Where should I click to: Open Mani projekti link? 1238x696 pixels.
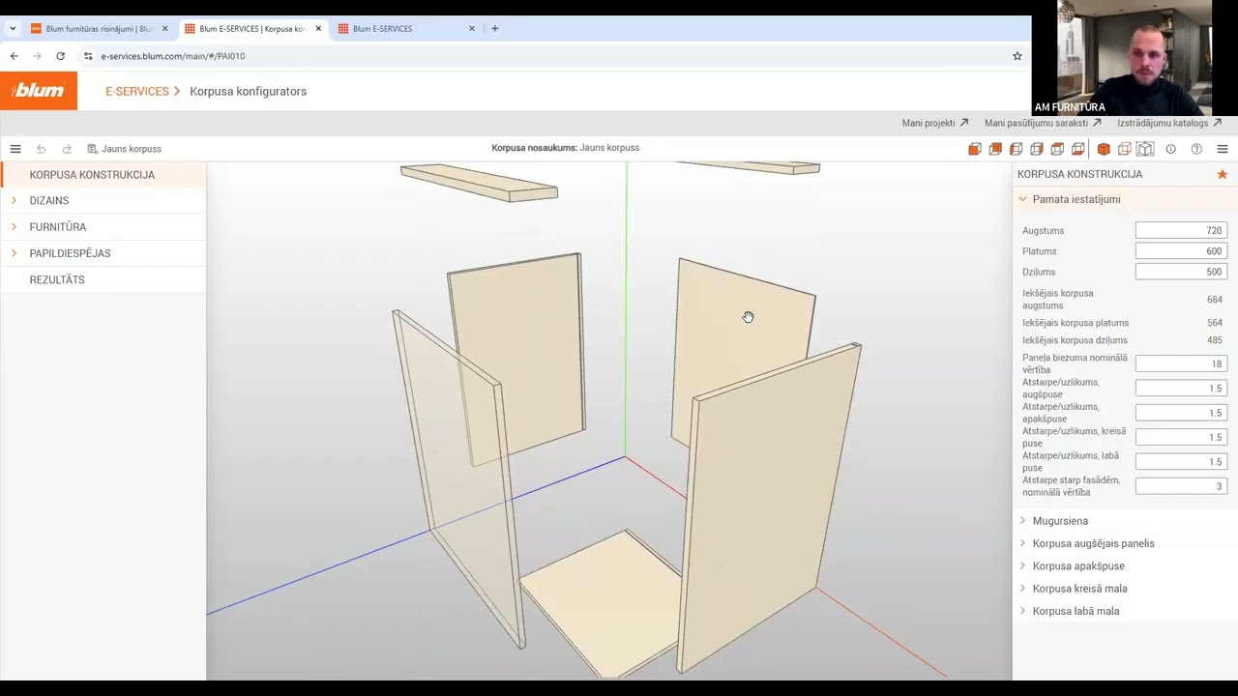(x=935, y=123)
